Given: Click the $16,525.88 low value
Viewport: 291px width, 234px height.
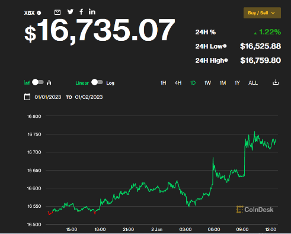Looking at the screenshot, I should click(x=260, y=46).
